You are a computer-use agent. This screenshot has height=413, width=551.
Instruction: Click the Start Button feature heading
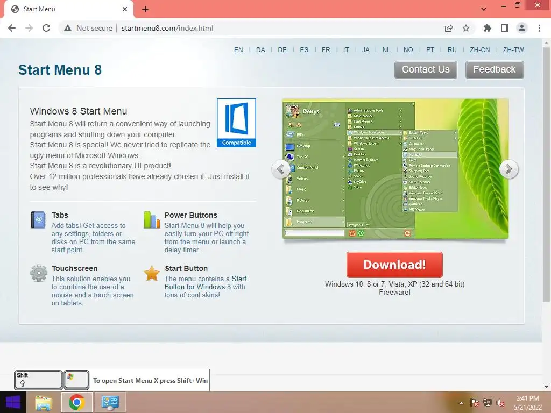(186, 268)
